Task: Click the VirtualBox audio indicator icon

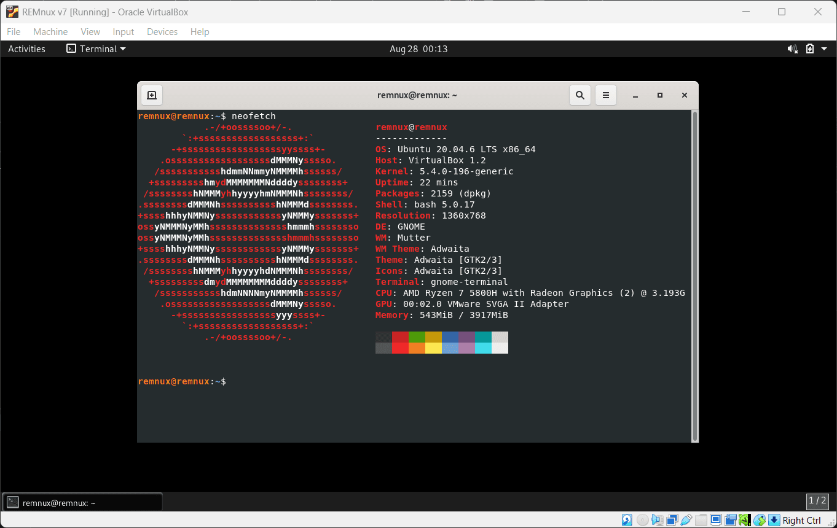Action: coord(657,520)
